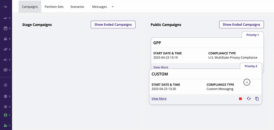This screenshot has width=274, height=130.
Task: Clone the CUSTOM campaign with copy icon
Action: click(x=257, y=99)
